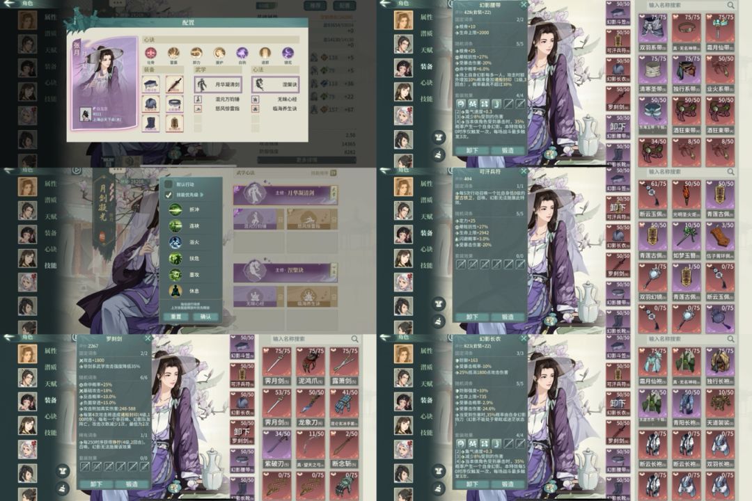Select the 折冲 skill icon

coord(175,209)
